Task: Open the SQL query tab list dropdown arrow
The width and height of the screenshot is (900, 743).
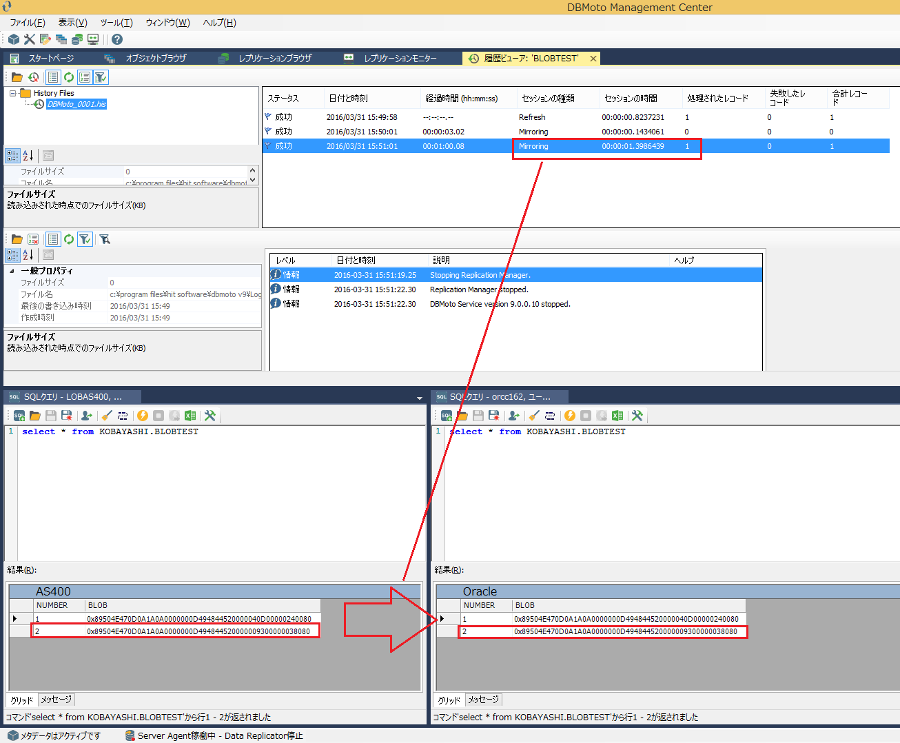Action: [419, 398]
